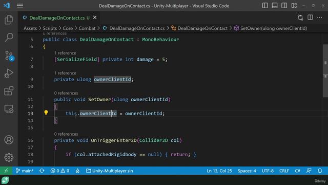The height and width of the screenshot is (185, 328).
Task: Toggle the primary side bar layout icon
Action: tap(265, 6)
